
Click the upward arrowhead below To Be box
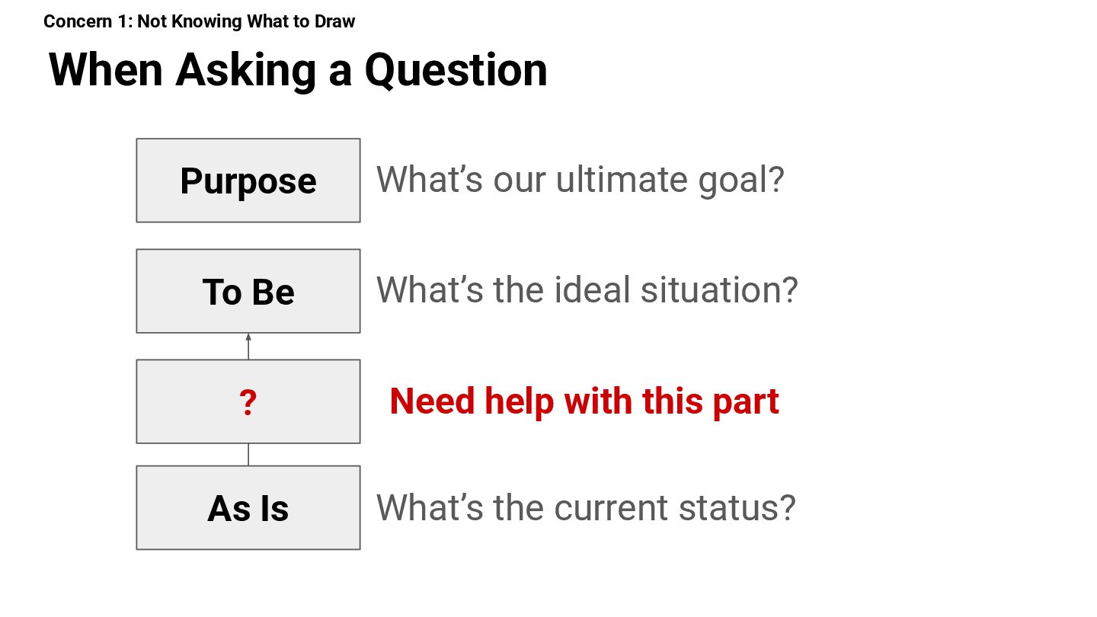click(x=248, y=337)
